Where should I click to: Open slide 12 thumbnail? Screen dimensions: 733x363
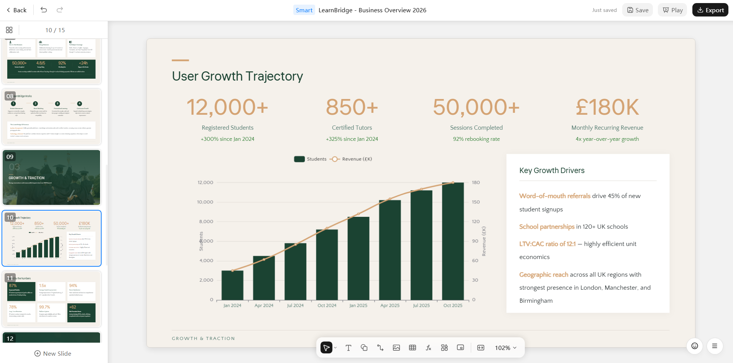click(x=52, y=337)
